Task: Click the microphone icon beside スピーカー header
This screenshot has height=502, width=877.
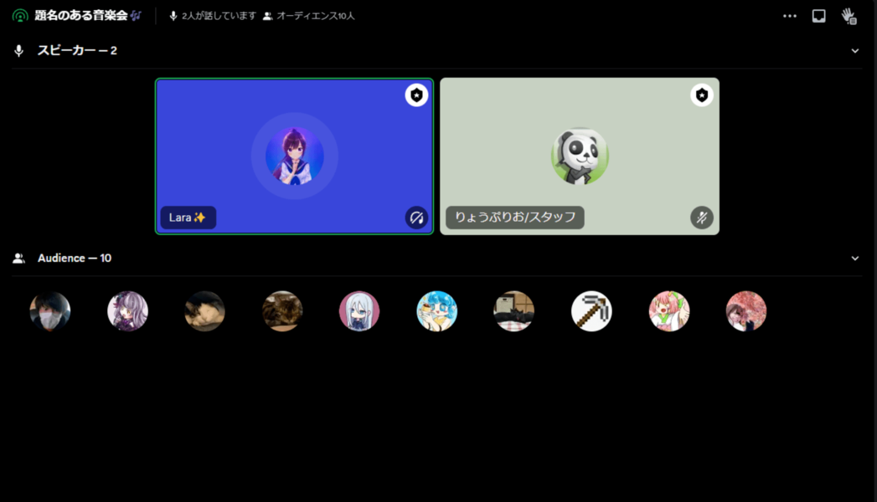Action: [x=18, y=51]
